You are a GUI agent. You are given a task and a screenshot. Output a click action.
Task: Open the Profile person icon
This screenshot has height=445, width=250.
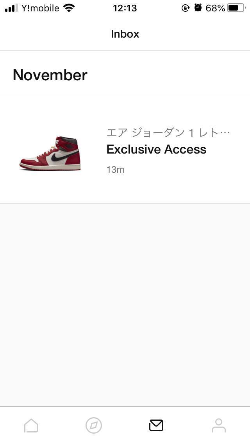click(x=219, y=425)
